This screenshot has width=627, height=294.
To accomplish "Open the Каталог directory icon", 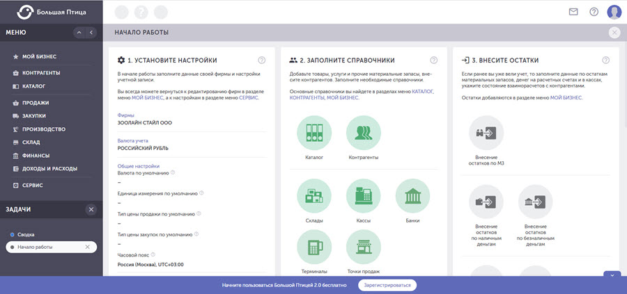I will (314, 133).
